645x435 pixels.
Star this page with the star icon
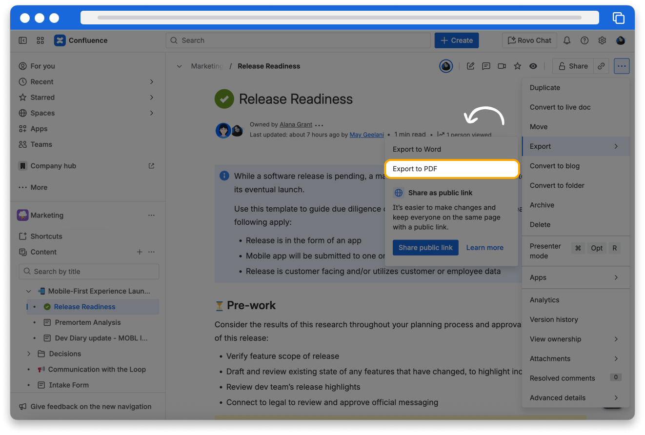click(x=517, y=66)
